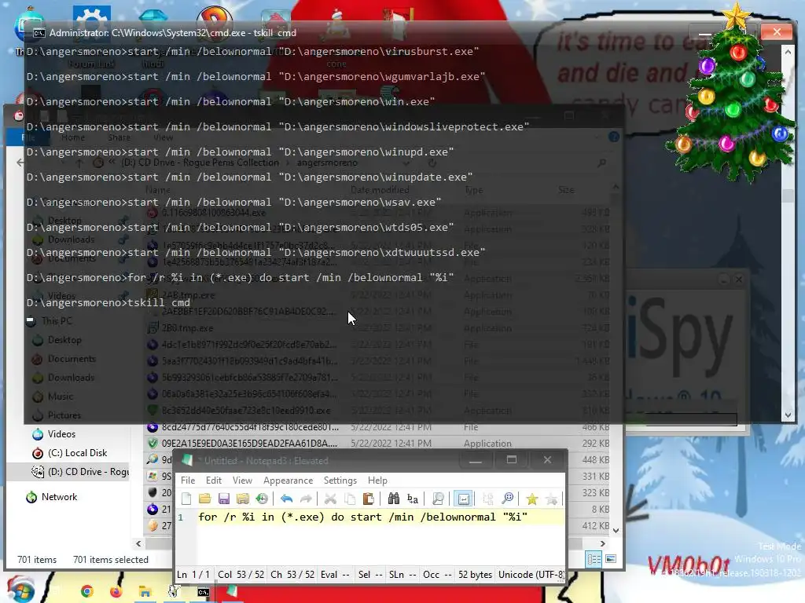Click Explorer horizontal scrollbar left arrow

tap(138, 543)
